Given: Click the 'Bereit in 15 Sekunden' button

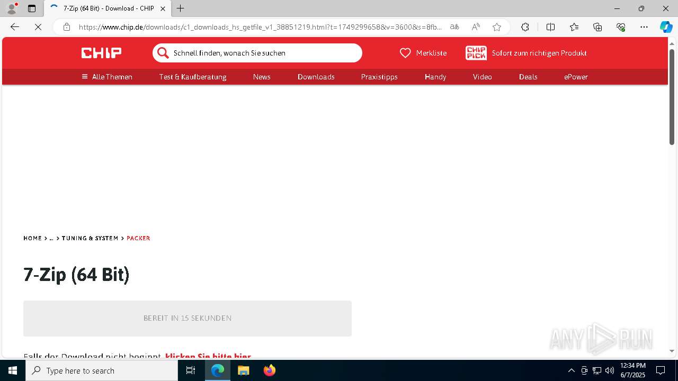Looking at the screenshot, I should (x=188, y=319).
